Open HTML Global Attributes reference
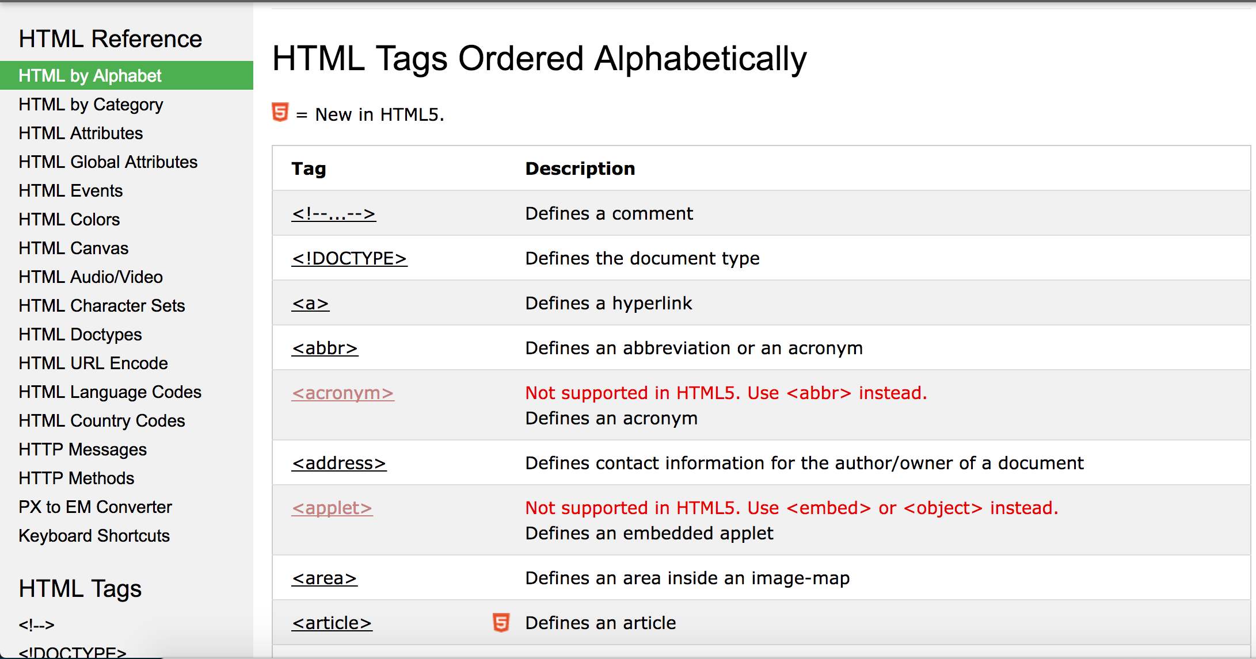Viewport: 1256px width, 659px height. tap(108, 162)
